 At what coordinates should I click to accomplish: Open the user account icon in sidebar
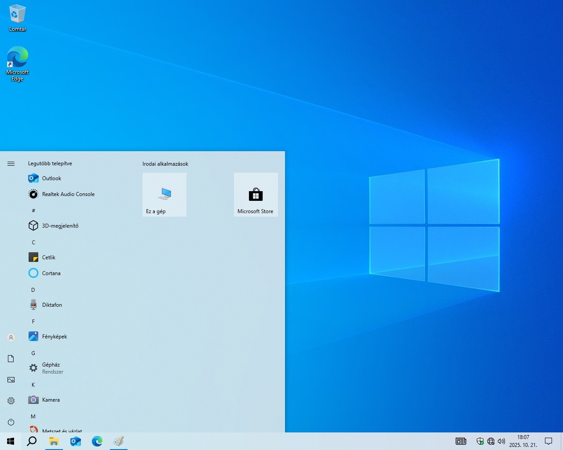click(11, 337)
